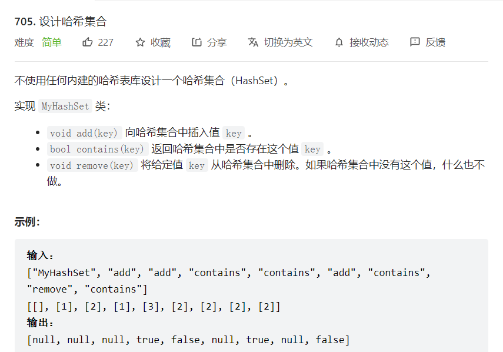Image resolution: width=503 pixels, height=352 pixels.
Task: Click the problem title 705. 设计哈希集合
Action: [61, 22]
